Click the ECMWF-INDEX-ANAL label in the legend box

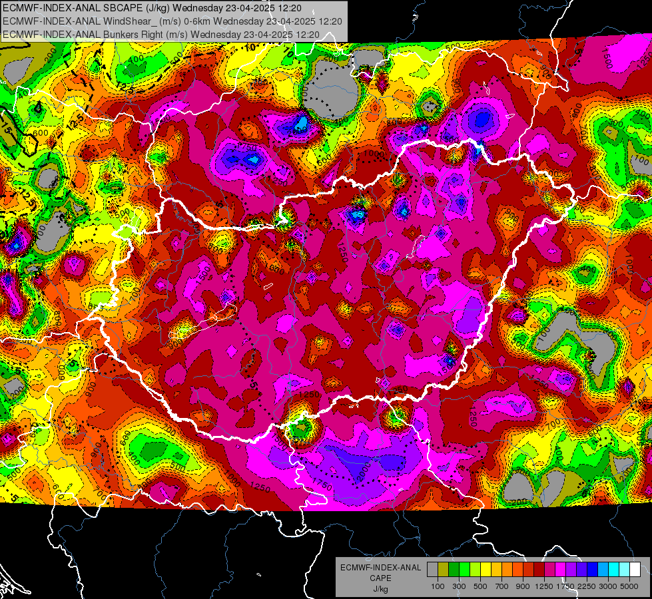(x=380, y=568)
